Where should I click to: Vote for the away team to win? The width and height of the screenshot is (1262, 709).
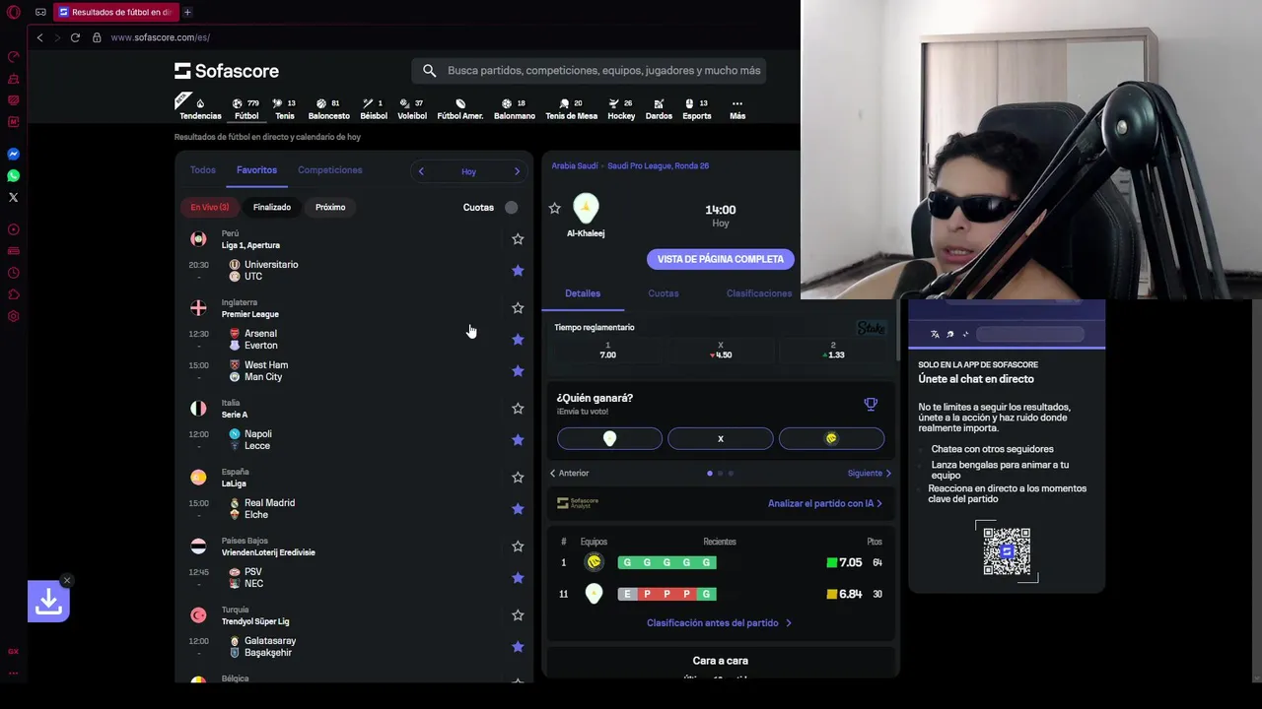pyautogui.click(x=831, y=438)
